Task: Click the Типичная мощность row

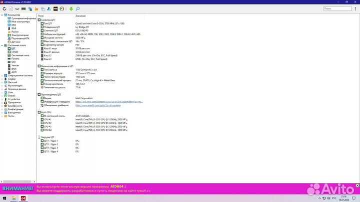Action: (x=61, y=87)
